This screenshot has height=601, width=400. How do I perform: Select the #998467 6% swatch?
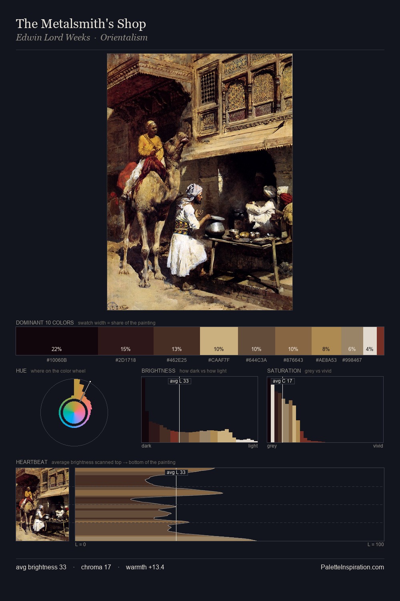(x=352, y=341)
